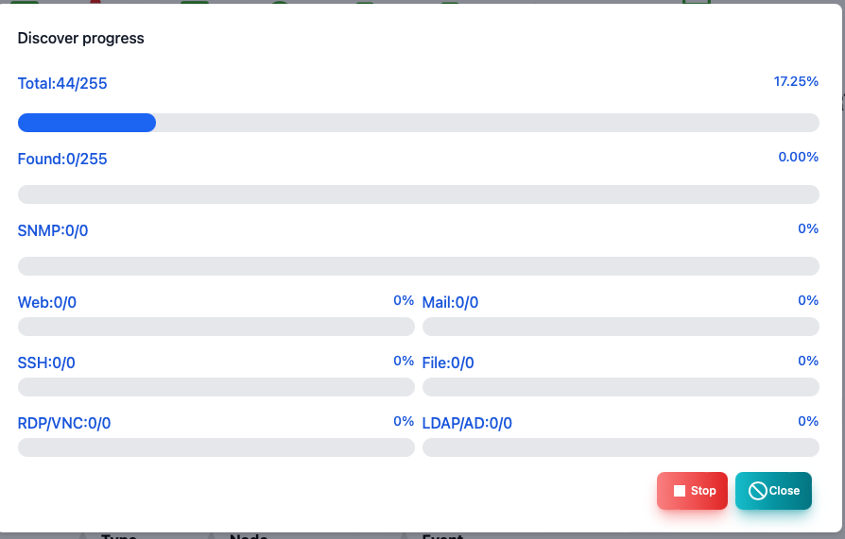The height and width of the screenshot is (539, 845).
Task: Click the 17.25% percentage text
Action: point(796,81)
